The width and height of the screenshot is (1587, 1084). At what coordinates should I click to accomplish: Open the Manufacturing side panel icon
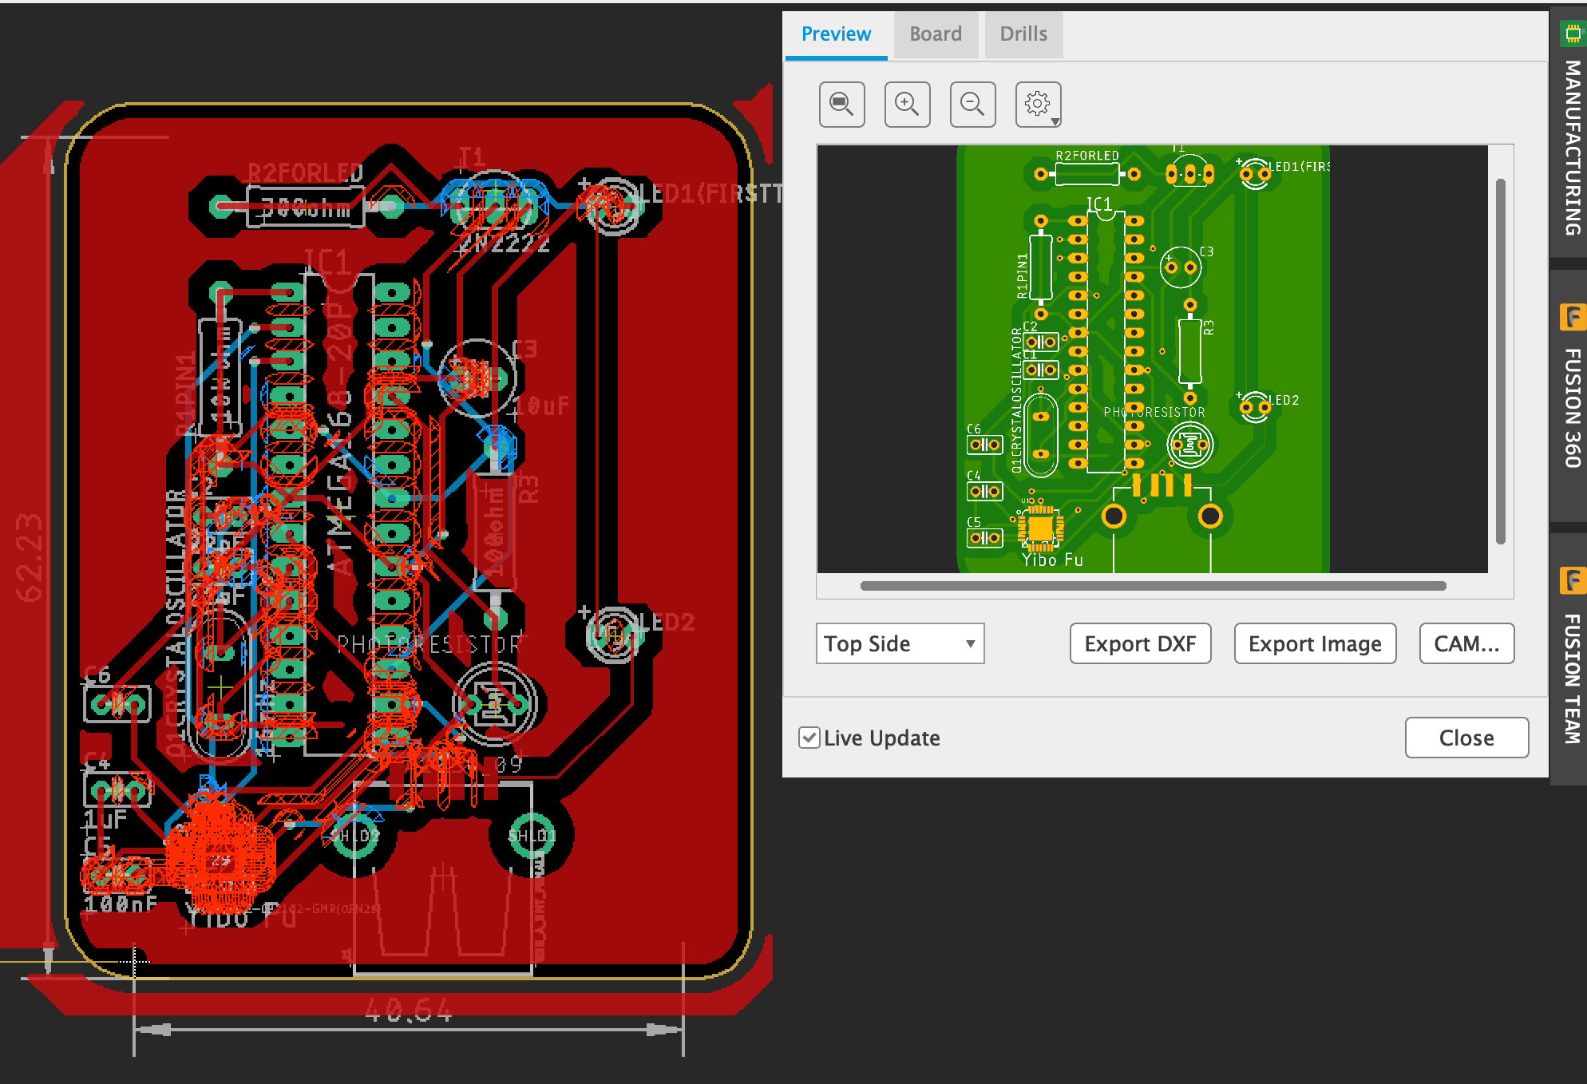1571,34
